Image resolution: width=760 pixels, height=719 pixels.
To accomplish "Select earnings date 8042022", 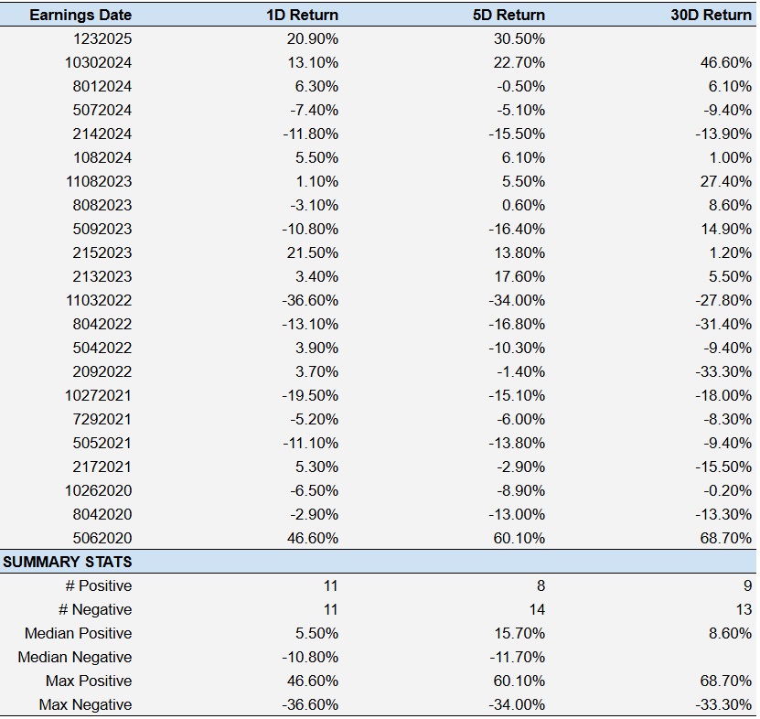I will (102, 324).
